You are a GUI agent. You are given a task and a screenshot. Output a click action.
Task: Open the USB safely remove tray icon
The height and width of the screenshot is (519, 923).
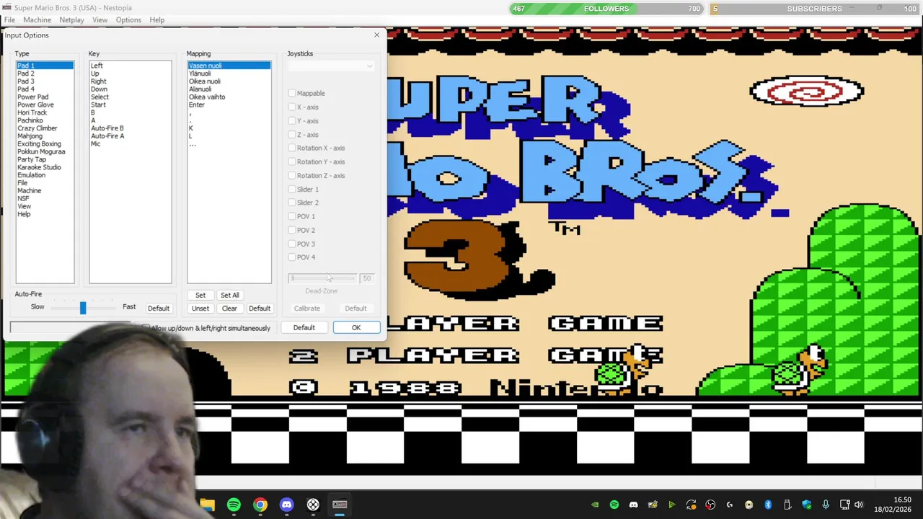point(787,505)
